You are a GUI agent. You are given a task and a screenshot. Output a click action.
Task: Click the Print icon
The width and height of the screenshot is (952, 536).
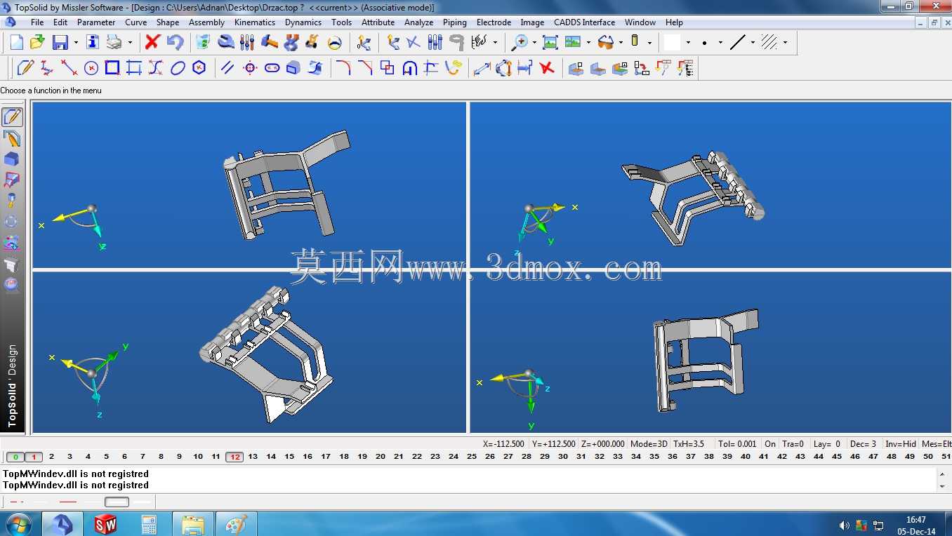point(114,43)
